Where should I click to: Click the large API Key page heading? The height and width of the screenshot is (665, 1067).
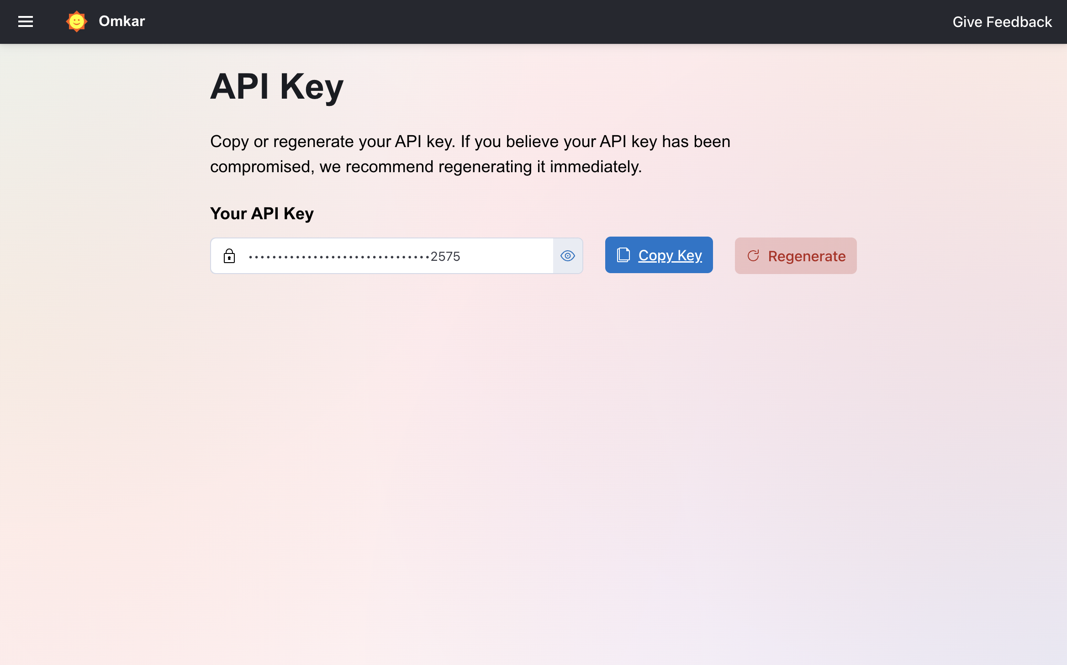(277, 86)
